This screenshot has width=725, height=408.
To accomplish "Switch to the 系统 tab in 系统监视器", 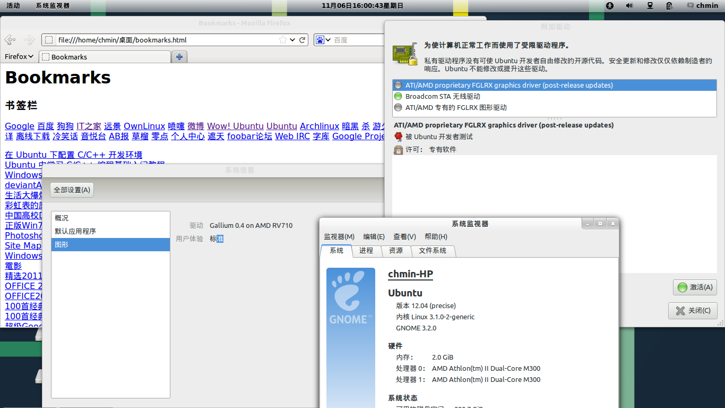I will coord(336,250).
